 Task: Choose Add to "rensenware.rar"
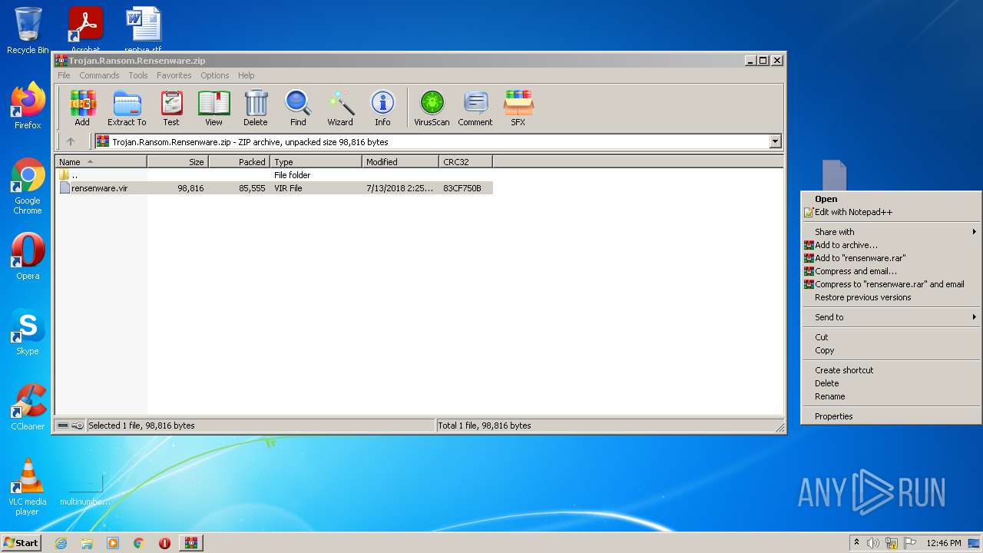coord(891,258)
